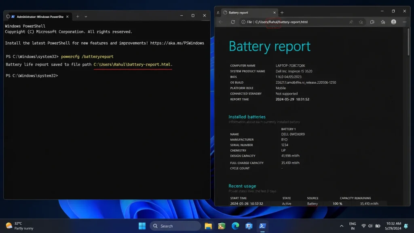The height and width of the screenshot is (233, 414).
Task: Click the full charge capacity value in battery details
Action: [290, 163]
